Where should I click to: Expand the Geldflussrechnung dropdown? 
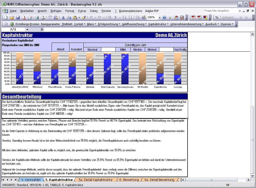click(x=134, y=24)
